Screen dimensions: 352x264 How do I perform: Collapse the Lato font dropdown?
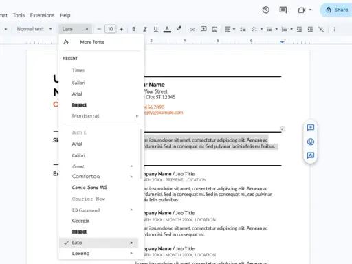pos(75,29)
